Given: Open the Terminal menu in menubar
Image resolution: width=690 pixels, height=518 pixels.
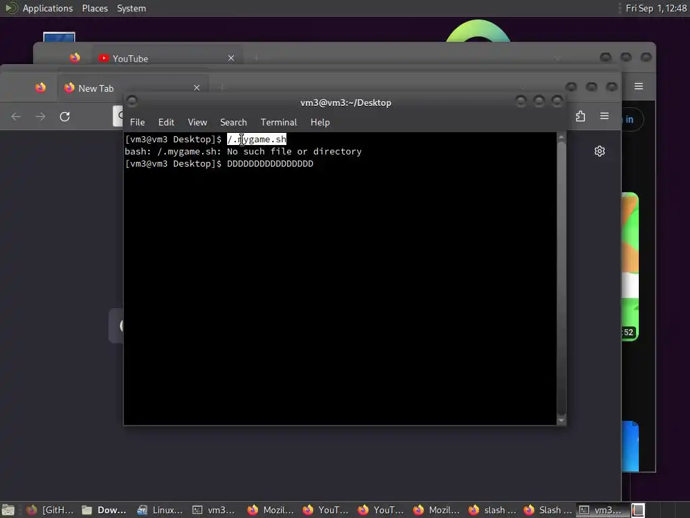Looking at the screenshot, I should point(278,123).
